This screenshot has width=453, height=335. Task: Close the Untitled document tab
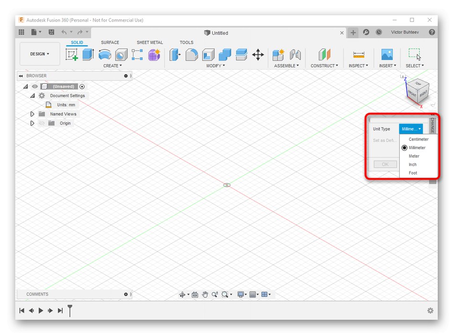(x=342, y=33)
